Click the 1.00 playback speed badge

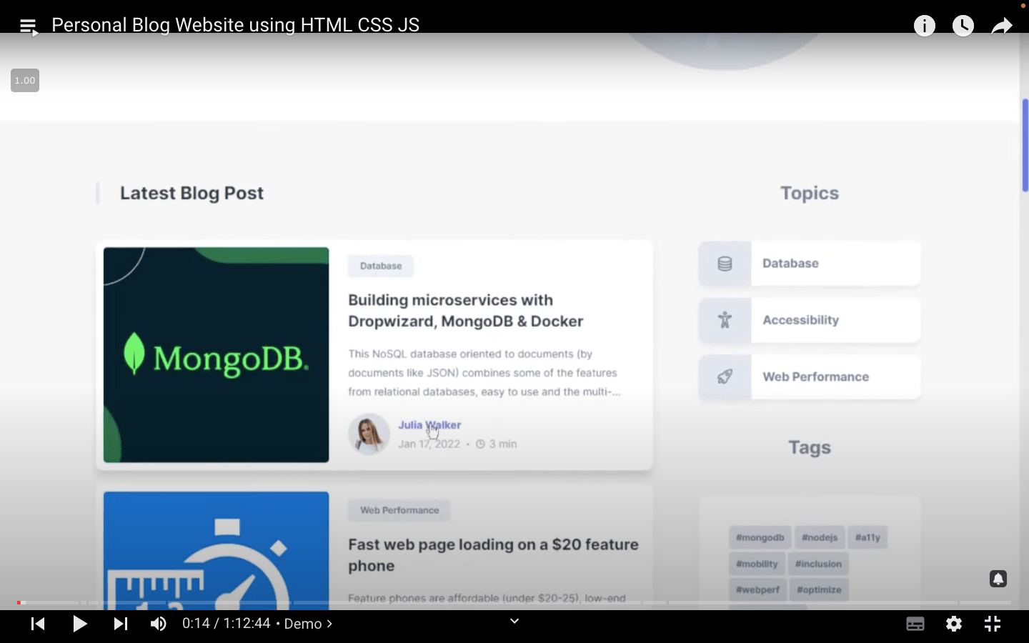pyautogui.click(x=25, y=81)
